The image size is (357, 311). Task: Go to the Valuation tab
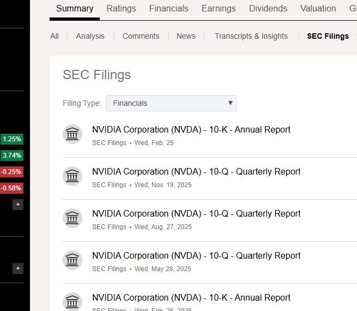(x=318, y=9)
